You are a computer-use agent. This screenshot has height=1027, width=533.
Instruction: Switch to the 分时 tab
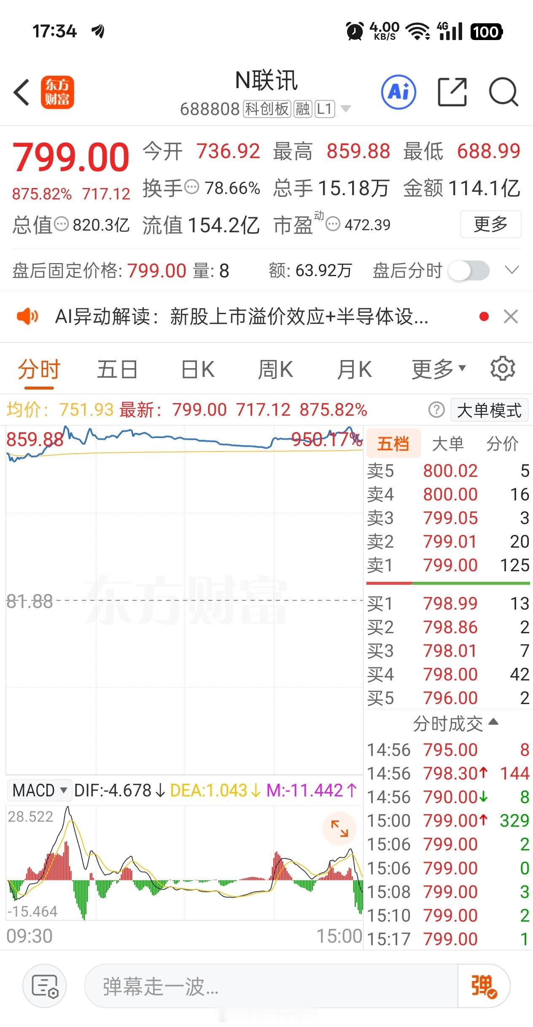39,369
